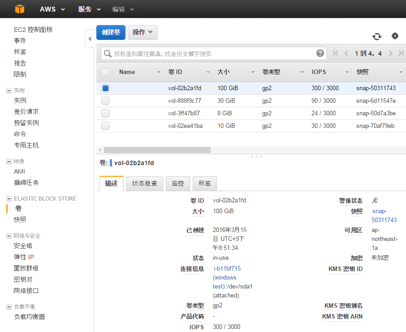Click the search magnifier icon

point(108,53)
